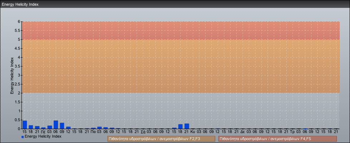Click the y-axis value 2 label
The image size is (350, 143).
(x=19, y=93)
